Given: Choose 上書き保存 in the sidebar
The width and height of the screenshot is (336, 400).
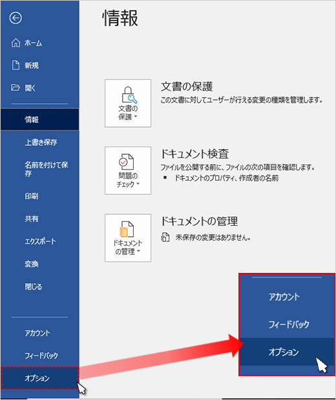Looking at the screenshot, I should pyautogui.click(x=39, y=142).
